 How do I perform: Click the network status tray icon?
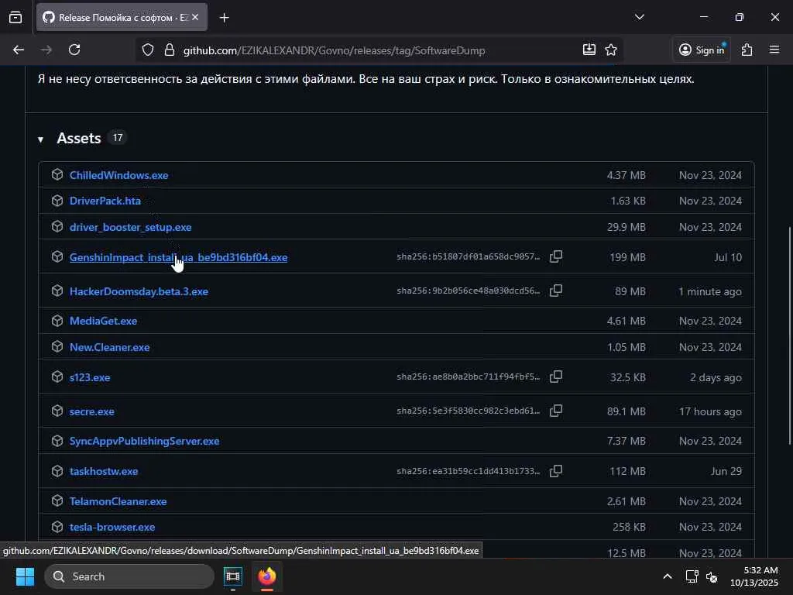692,576
